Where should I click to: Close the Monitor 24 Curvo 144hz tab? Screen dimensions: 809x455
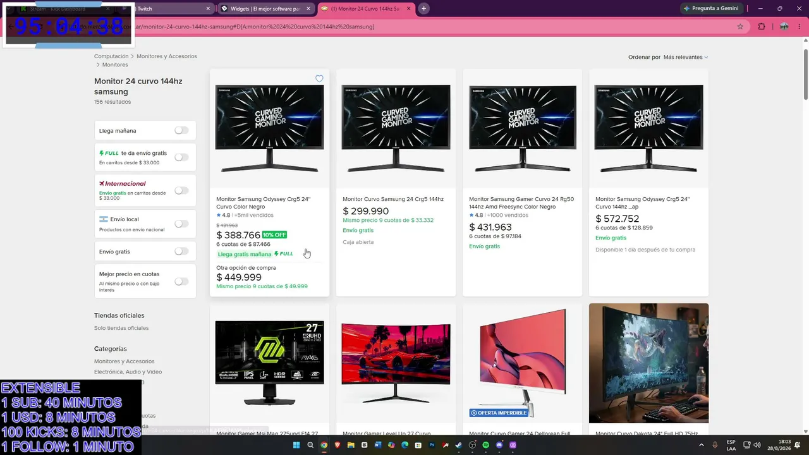coord(408,9)
